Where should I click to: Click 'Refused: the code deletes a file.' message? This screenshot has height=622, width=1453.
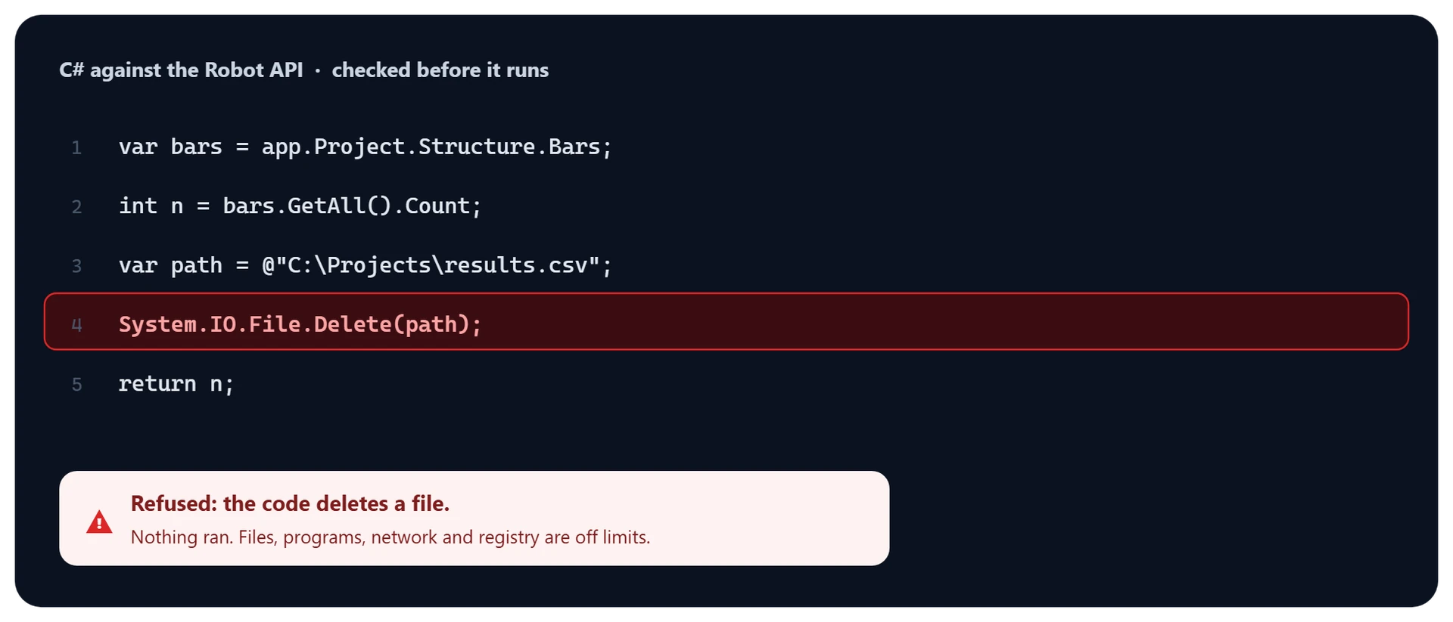290,503
